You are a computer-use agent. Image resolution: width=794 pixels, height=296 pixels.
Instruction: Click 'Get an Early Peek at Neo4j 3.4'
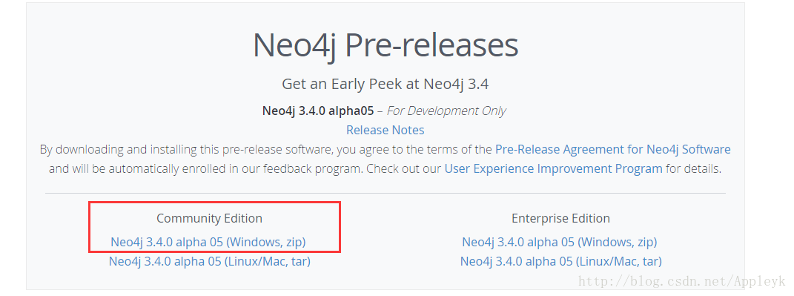pyautogui.click(x=385, y=84)
